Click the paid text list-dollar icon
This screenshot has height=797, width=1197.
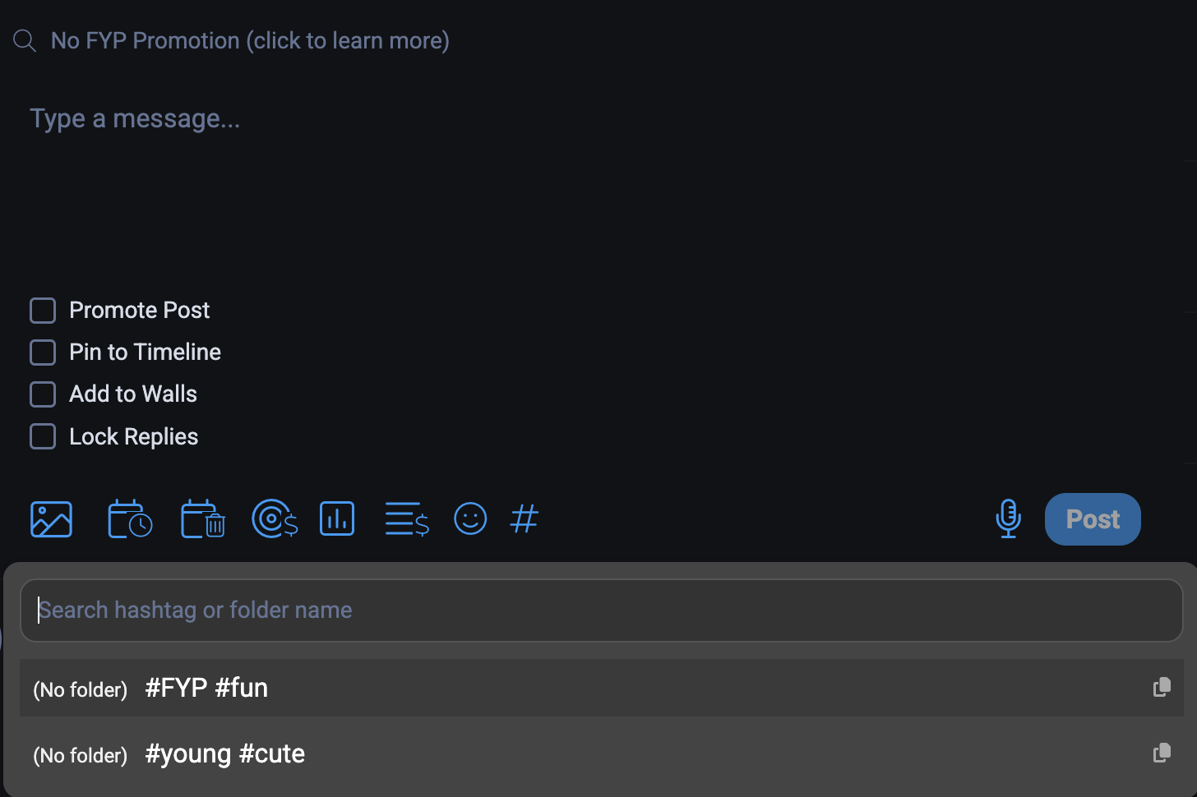click(x=407, y=519)
